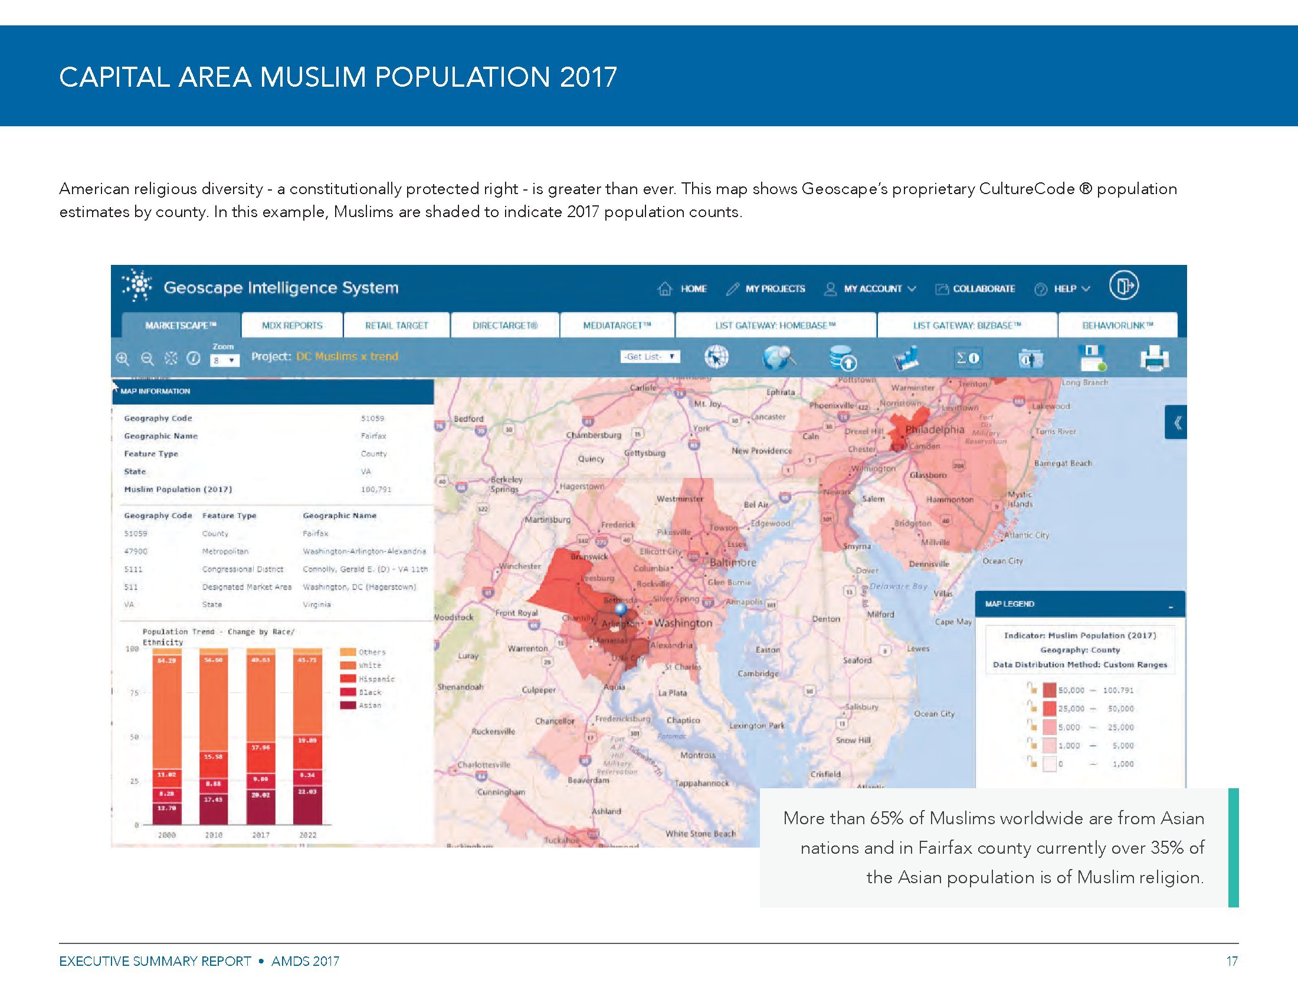The height and width of the screenshot is (1003, 1298).
Task: Click the 25,000–50,000 legend color swatch
Action: click(x=1050, y=708)
